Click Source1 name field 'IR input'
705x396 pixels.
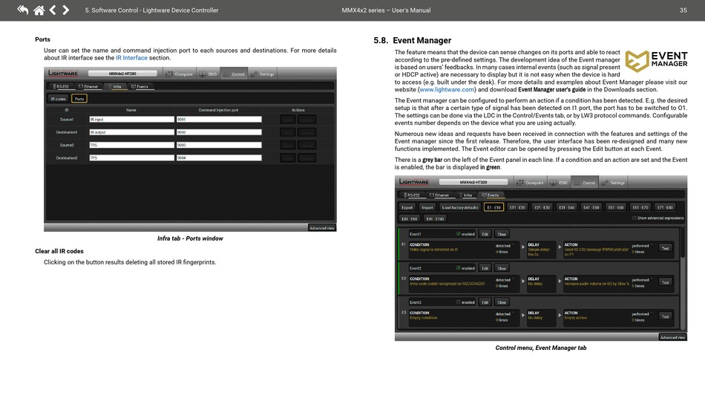pyautogui.click(x=131, y=120)
